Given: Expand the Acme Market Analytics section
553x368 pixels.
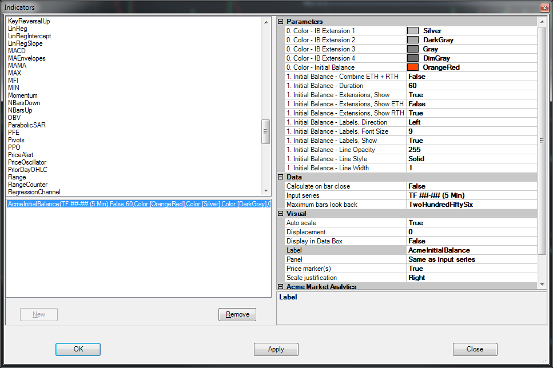Looking at the screenshot, I should pos(281,287).
